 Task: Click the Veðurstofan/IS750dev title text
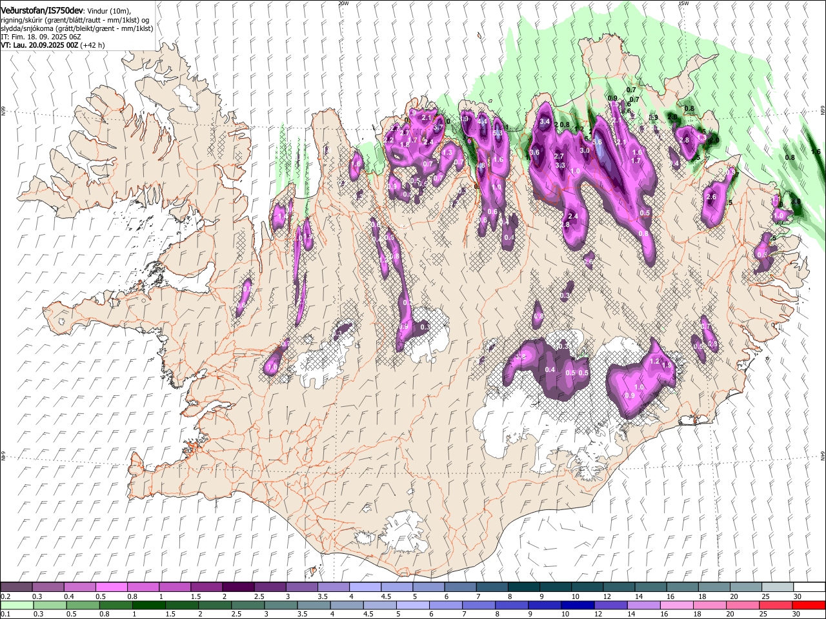pyautogui.click(x=42, y=10)
